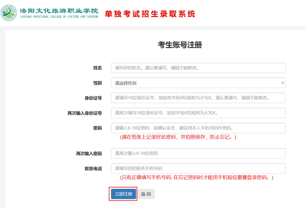Click the 姓名 field label

point(97,68)
